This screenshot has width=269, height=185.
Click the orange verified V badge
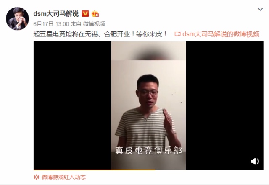point(85,13)
